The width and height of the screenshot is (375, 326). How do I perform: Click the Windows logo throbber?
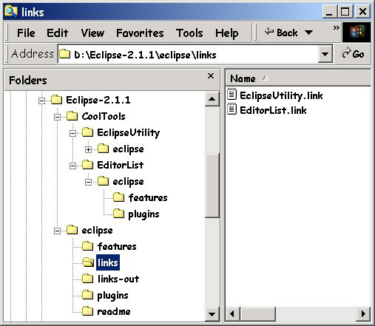tap(357, 32)
